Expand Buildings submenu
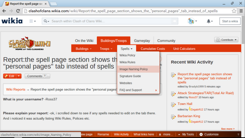This screenshot has width=245, height=138. click(x=83, y=49)
